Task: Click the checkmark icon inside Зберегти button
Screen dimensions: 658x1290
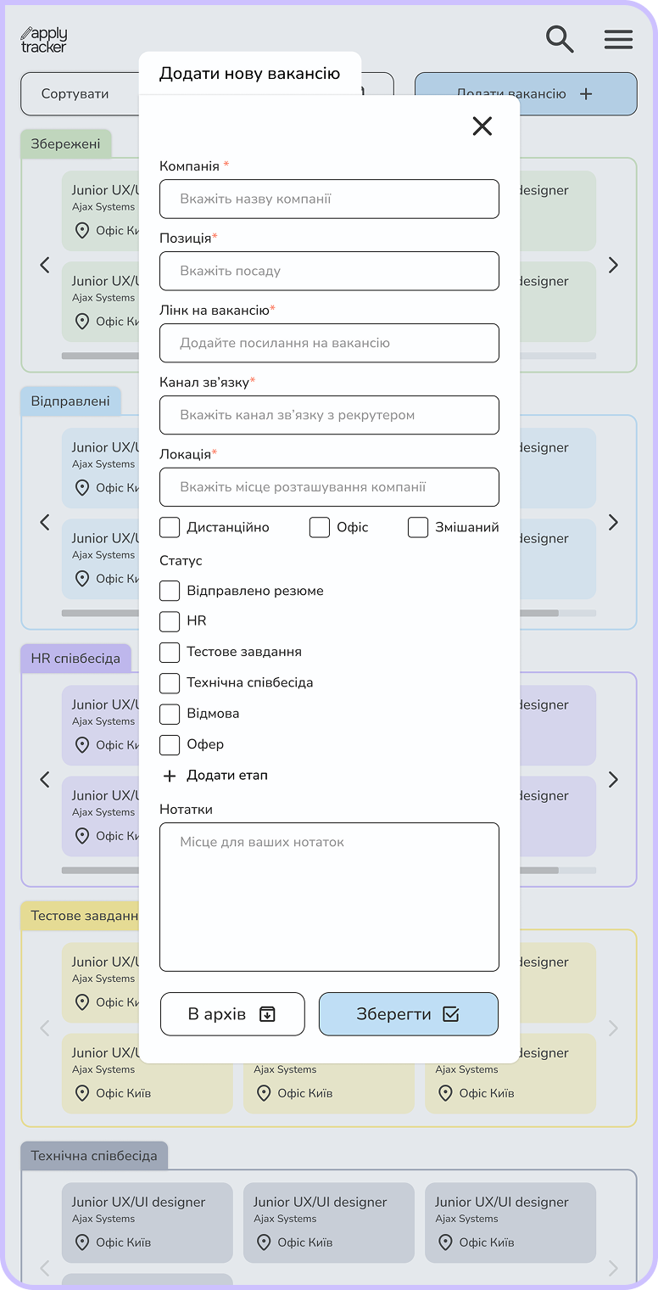Action: (451, 1012)
